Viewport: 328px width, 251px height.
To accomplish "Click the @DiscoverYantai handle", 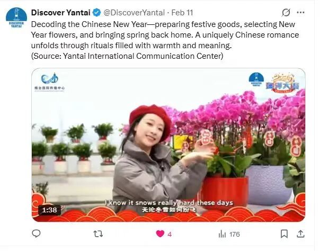I will click(x=134, y=13).
